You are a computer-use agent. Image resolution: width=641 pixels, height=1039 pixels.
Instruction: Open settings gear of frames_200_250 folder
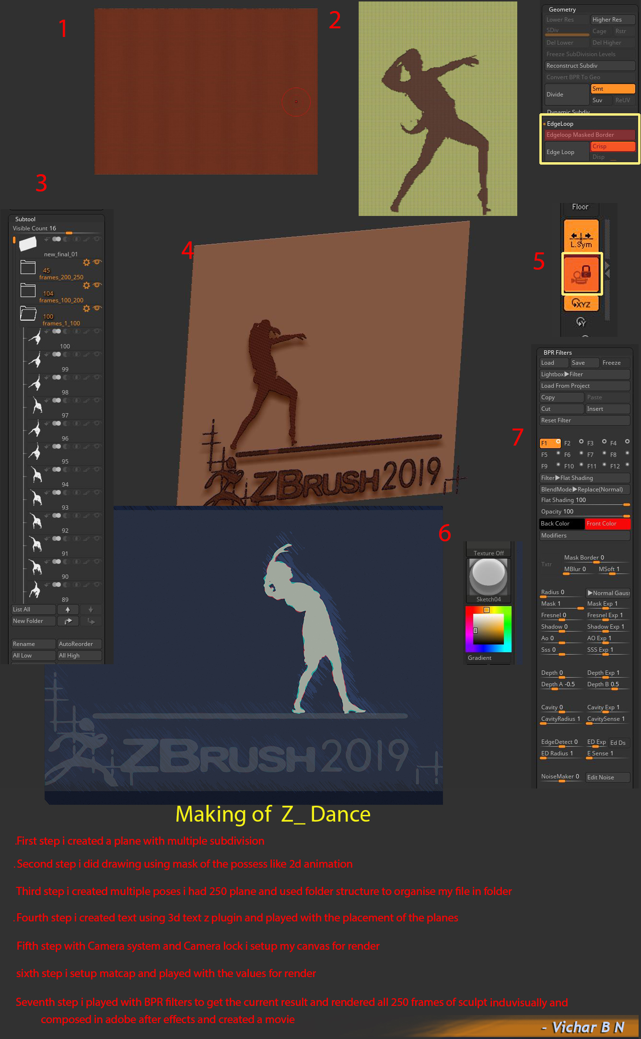(x=86, y=262)
